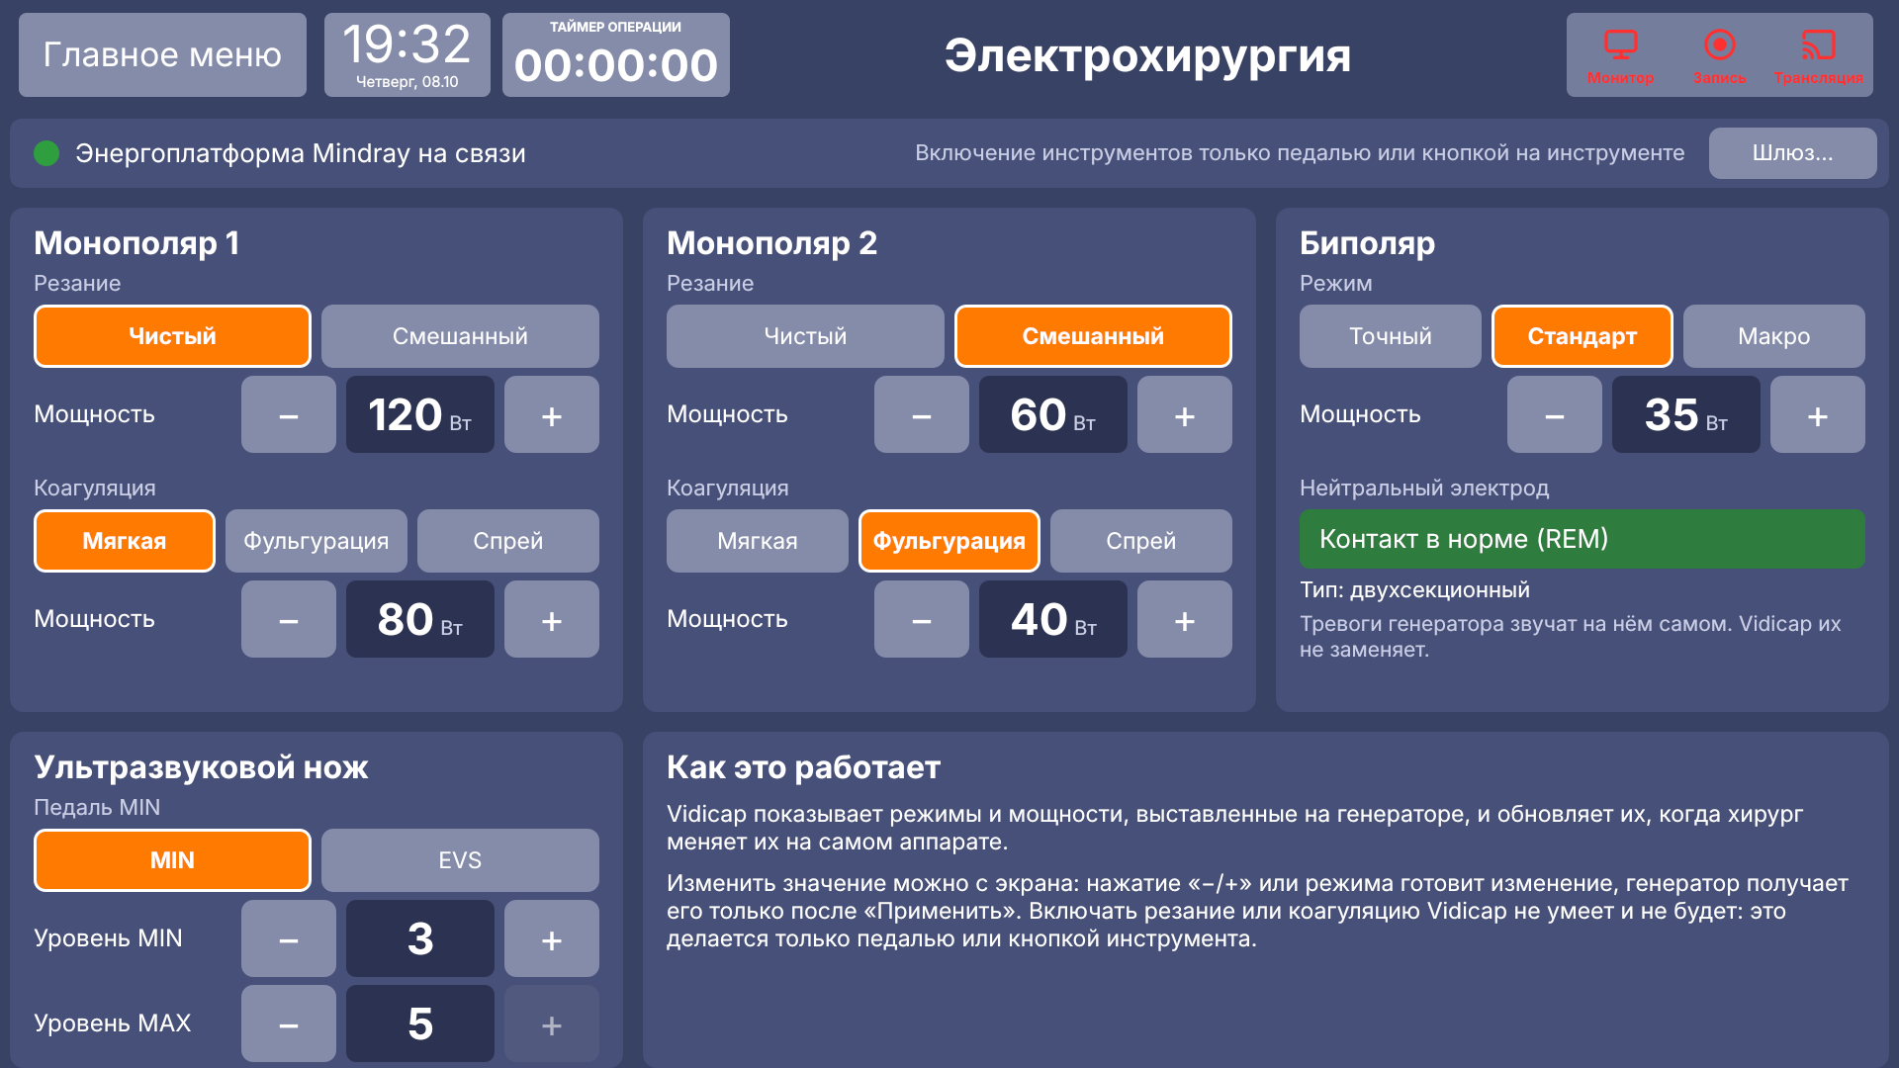Open the Шлюз… button
The image size is (1899, 1068).
(x=1792, y=153)
